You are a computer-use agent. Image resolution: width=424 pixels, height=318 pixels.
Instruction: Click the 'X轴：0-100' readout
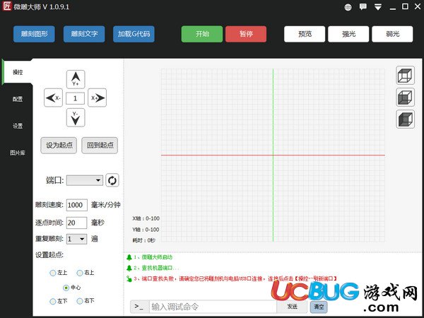(x=146, y=218)
